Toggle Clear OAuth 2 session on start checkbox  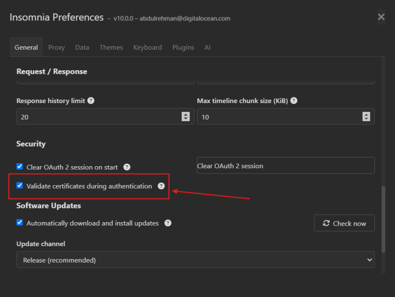point(20,167)
